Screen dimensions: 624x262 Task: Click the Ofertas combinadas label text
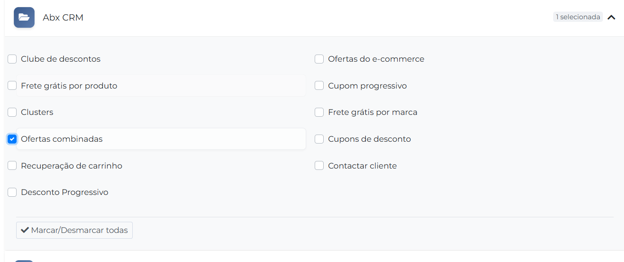coord(62,139)
